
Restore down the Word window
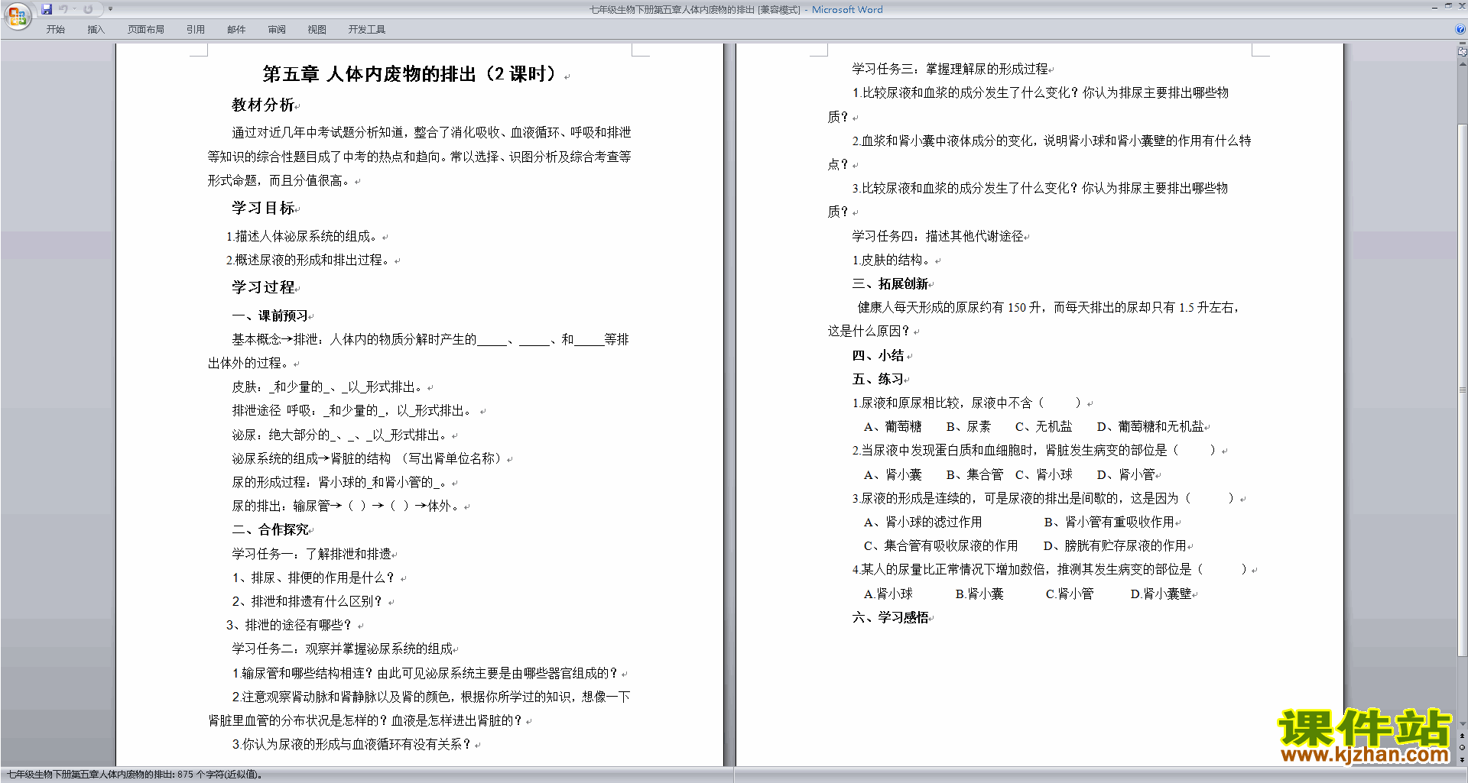click(x=1448, y=6)
